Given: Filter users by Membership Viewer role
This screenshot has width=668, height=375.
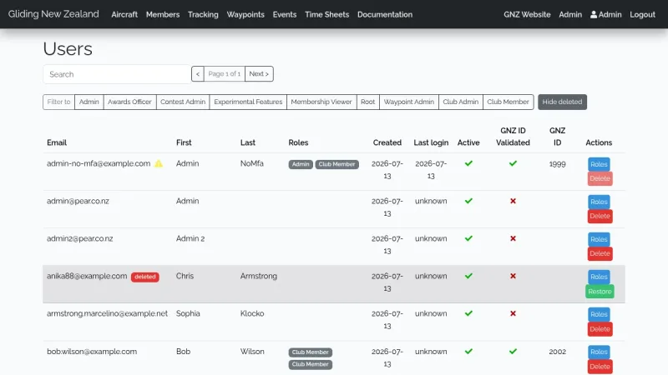Looking at the screenshot, I should [x=321, y=102].
